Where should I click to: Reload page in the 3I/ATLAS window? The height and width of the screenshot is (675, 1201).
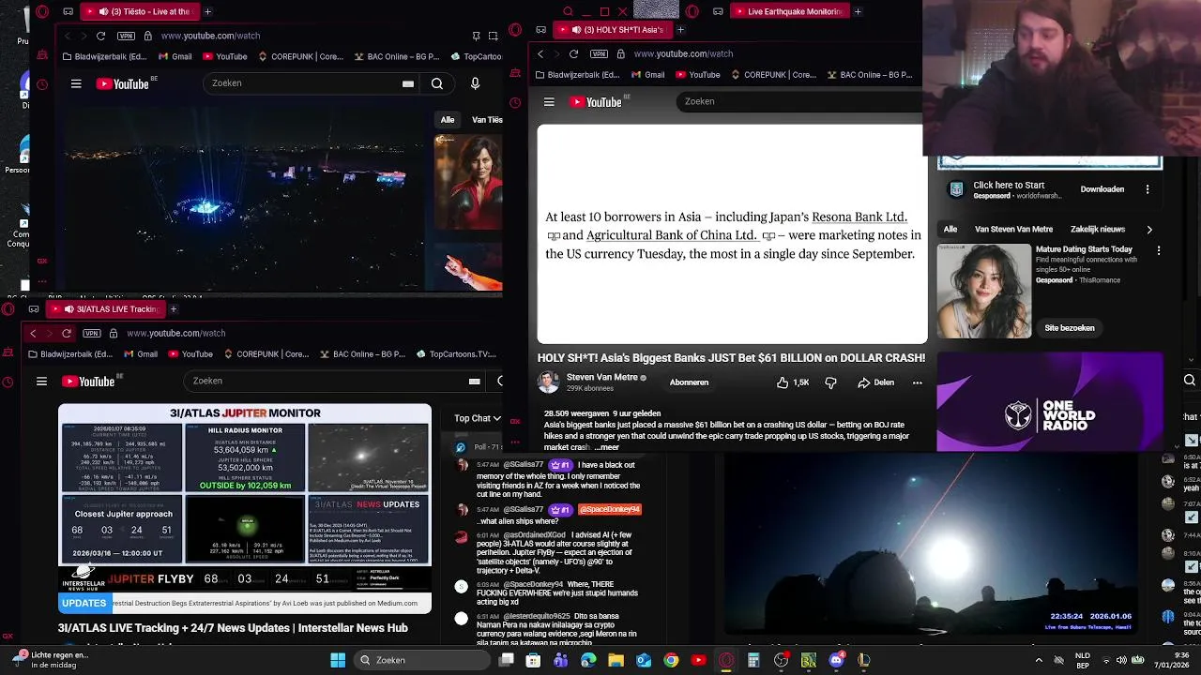pyautogui.click(x=67, y=333)
